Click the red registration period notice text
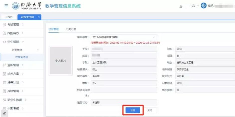 125,43
